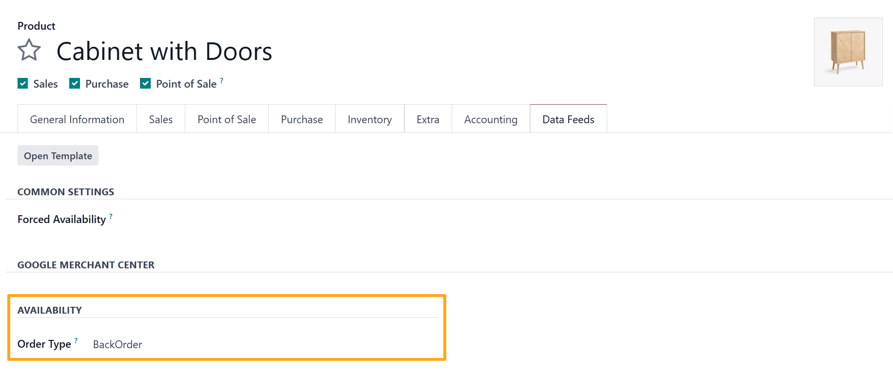Switch to the General Information tab
This screenshot has width=893, height=373.
(x=77, y=119)
